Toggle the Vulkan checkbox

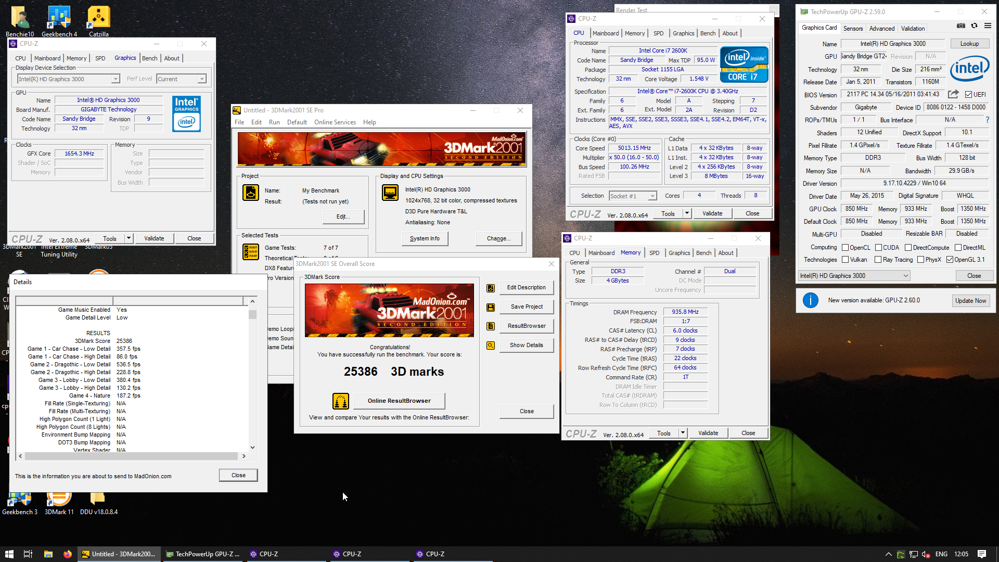coord(846,260)
